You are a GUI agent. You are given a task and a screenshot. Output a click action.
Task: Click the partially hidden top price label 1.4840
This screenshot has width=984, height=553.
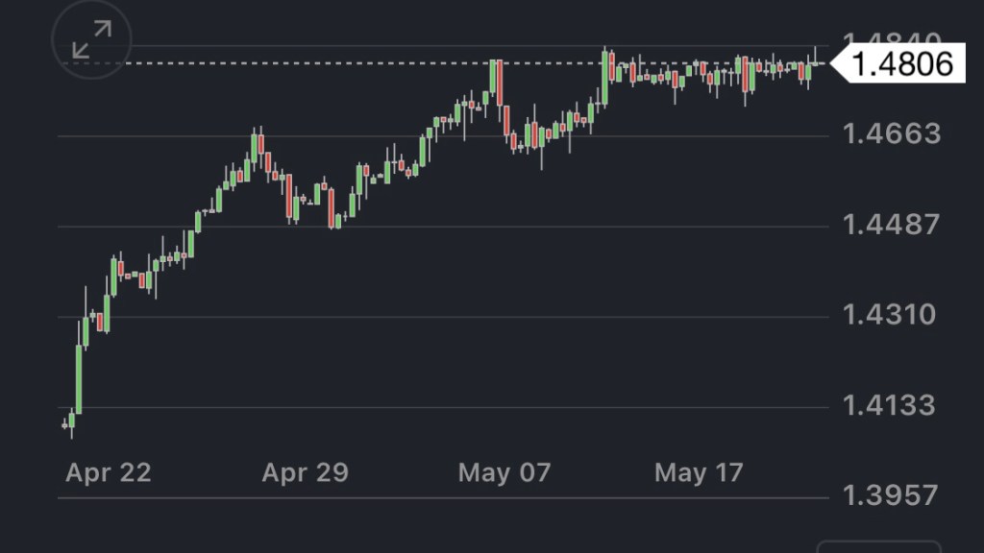891,40
